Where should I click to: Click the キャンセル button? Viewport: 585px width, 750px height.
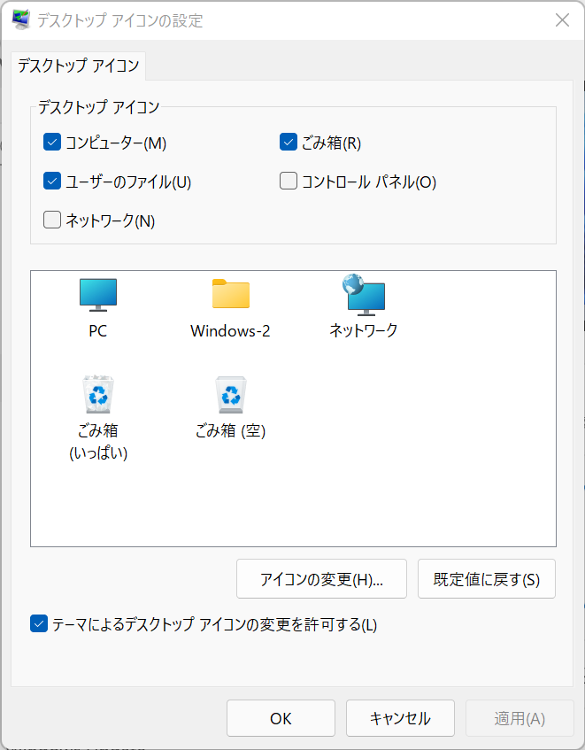point(400,718)
